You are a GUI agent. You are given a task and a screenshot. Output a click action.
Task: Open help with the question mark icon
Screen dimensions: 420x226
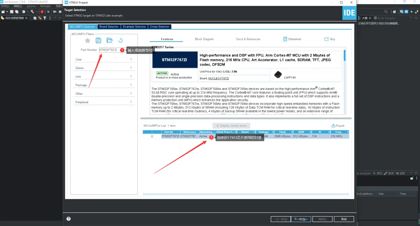69,219
